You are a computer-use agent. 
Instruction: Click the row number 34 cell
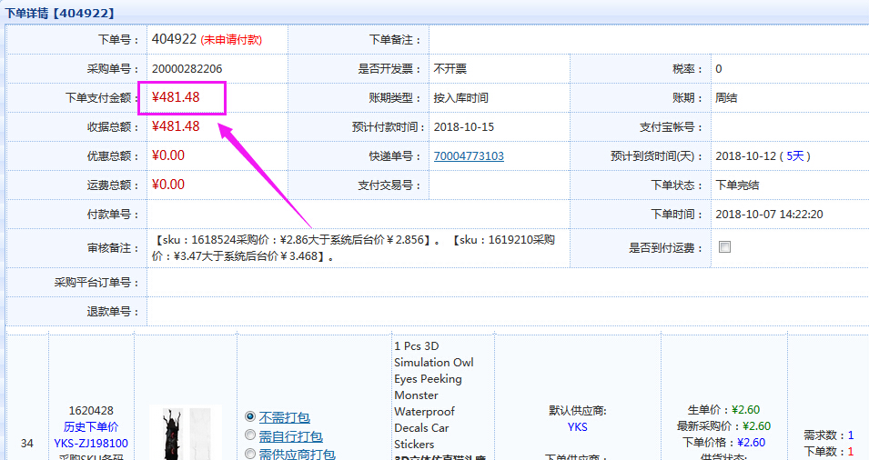pyautogui.click(x=27, y=444)
